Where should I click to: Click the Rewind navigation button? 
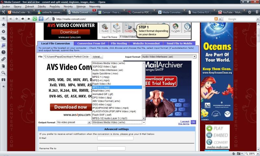pyautogui.click(x=11, y=19)
